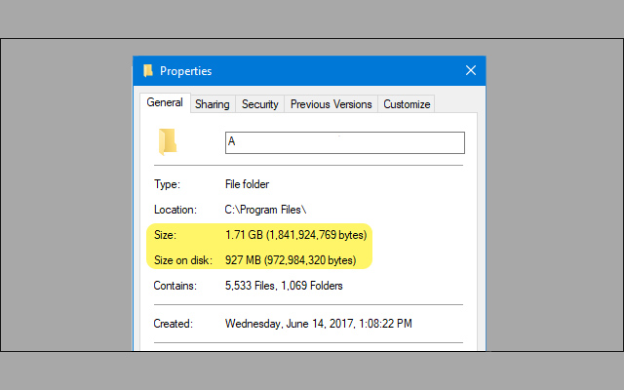Click the "Created:" label
Viewport: 624px width, 390px height.
point(174,323)
